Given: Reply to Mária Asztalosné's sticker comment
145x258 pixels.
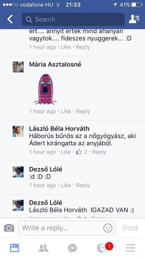Looking at the screenshot, I should (x=83, y=112).
